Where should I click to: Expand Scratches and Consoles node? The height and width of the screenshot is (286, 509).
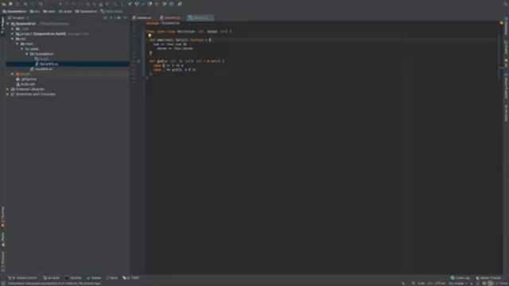(x=8, y=94)
